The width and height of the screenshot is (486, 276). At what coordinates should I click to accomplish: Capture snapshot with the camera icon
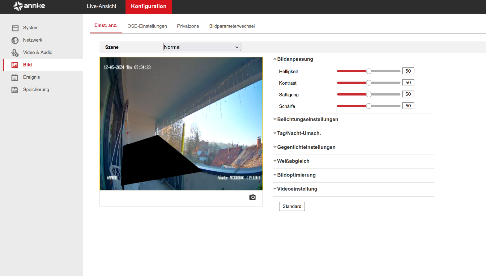click(252, 197)
